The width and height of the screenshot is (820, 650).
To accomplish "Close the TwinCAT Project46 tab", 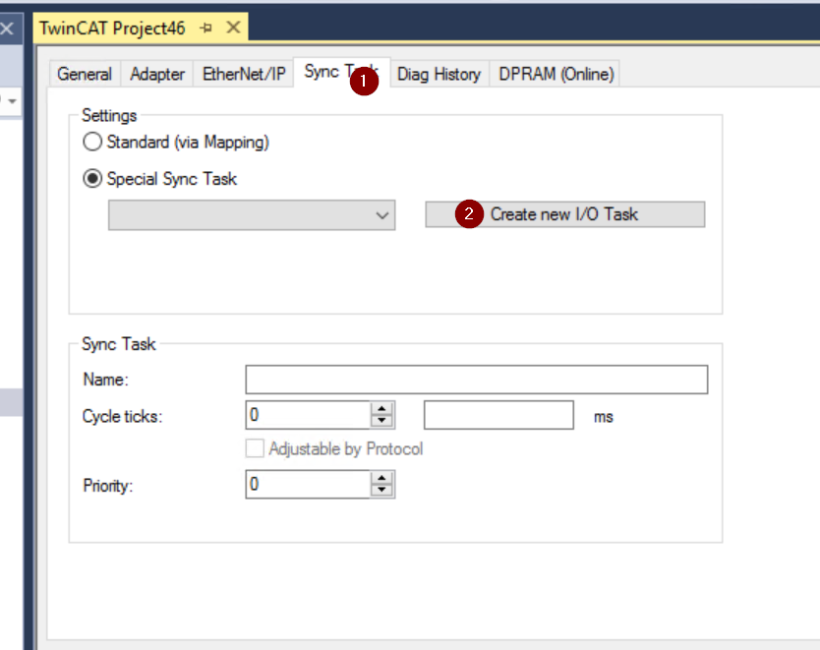I will pos(233,28).
